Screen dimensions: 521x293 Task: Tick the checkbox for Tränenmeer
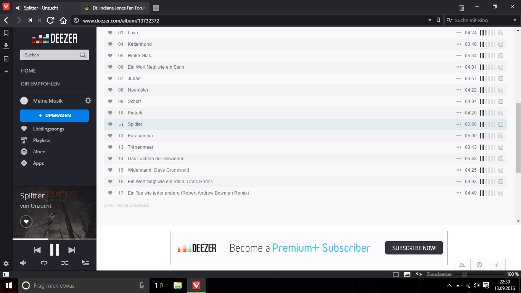[501, 147]
